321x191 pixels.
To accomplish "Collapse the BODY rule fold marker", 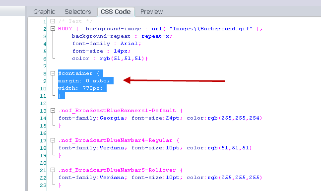I will (x=53, y=28).
